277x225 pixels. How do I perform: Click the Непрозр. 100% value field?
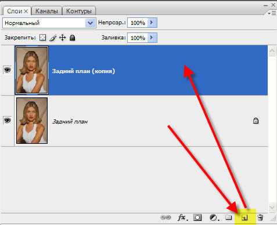138,23
